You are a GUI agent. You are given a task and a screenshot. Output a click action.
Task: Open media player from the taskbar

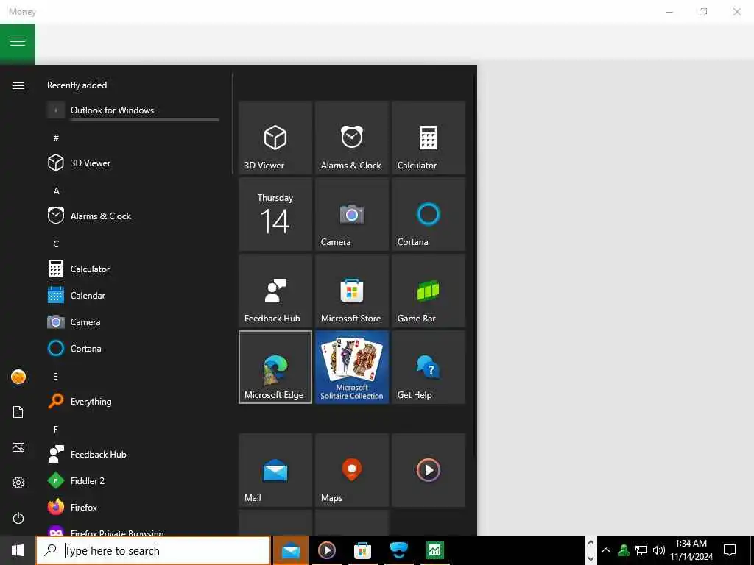(327, 550)
